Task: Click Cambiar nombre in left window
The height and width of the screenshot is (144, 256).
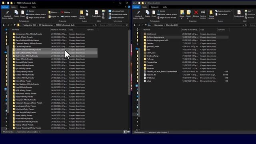Action: (69, 16)
